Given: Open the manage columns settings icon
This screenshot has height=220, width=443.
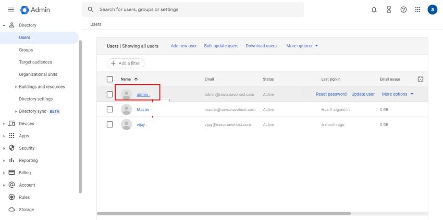Looking at the screenshot, I should click(x=421, y=79).
